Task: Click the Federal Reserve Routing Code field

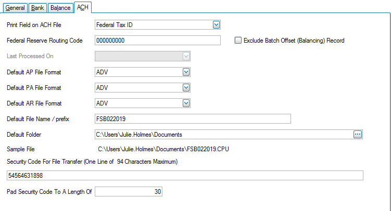Action: [x=158, y=41]
